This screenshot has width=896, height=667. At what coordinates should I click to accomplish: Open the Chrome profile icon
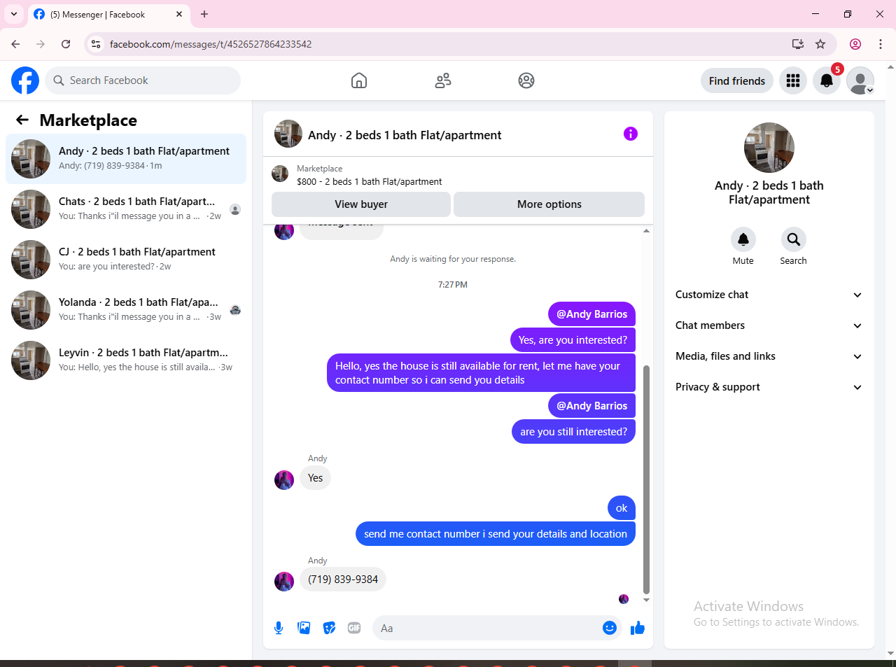tap(855, 44)
